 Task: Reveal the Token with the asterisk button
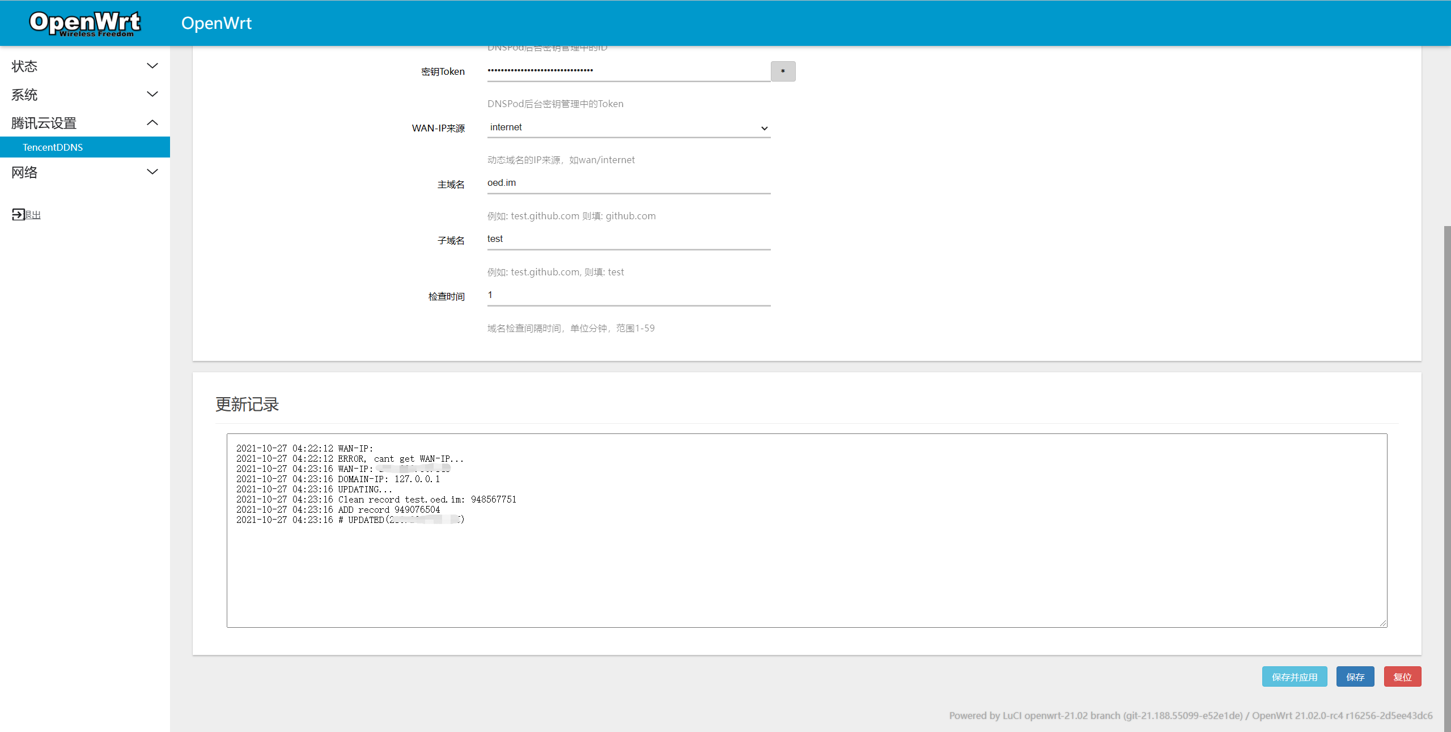point(783,71)
